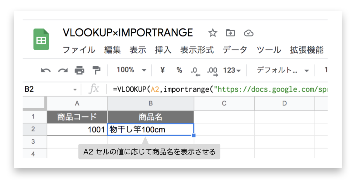The width and height of the screenshot is (356, 182).
Task: Decrease decimal places button
Action: pos(195,71)
